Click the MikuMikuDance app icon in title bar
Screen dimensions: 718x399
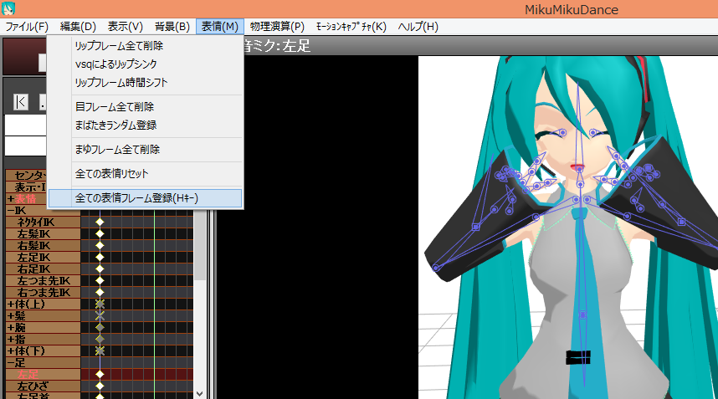8,8
